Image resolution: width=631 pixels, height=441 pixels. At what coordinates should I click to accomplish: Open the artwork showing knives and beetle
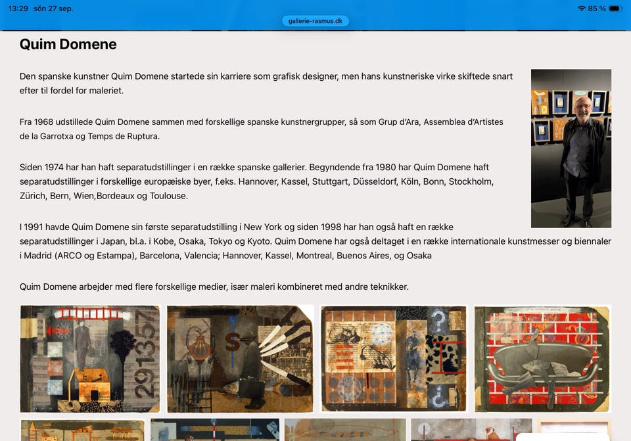point(241,359)
